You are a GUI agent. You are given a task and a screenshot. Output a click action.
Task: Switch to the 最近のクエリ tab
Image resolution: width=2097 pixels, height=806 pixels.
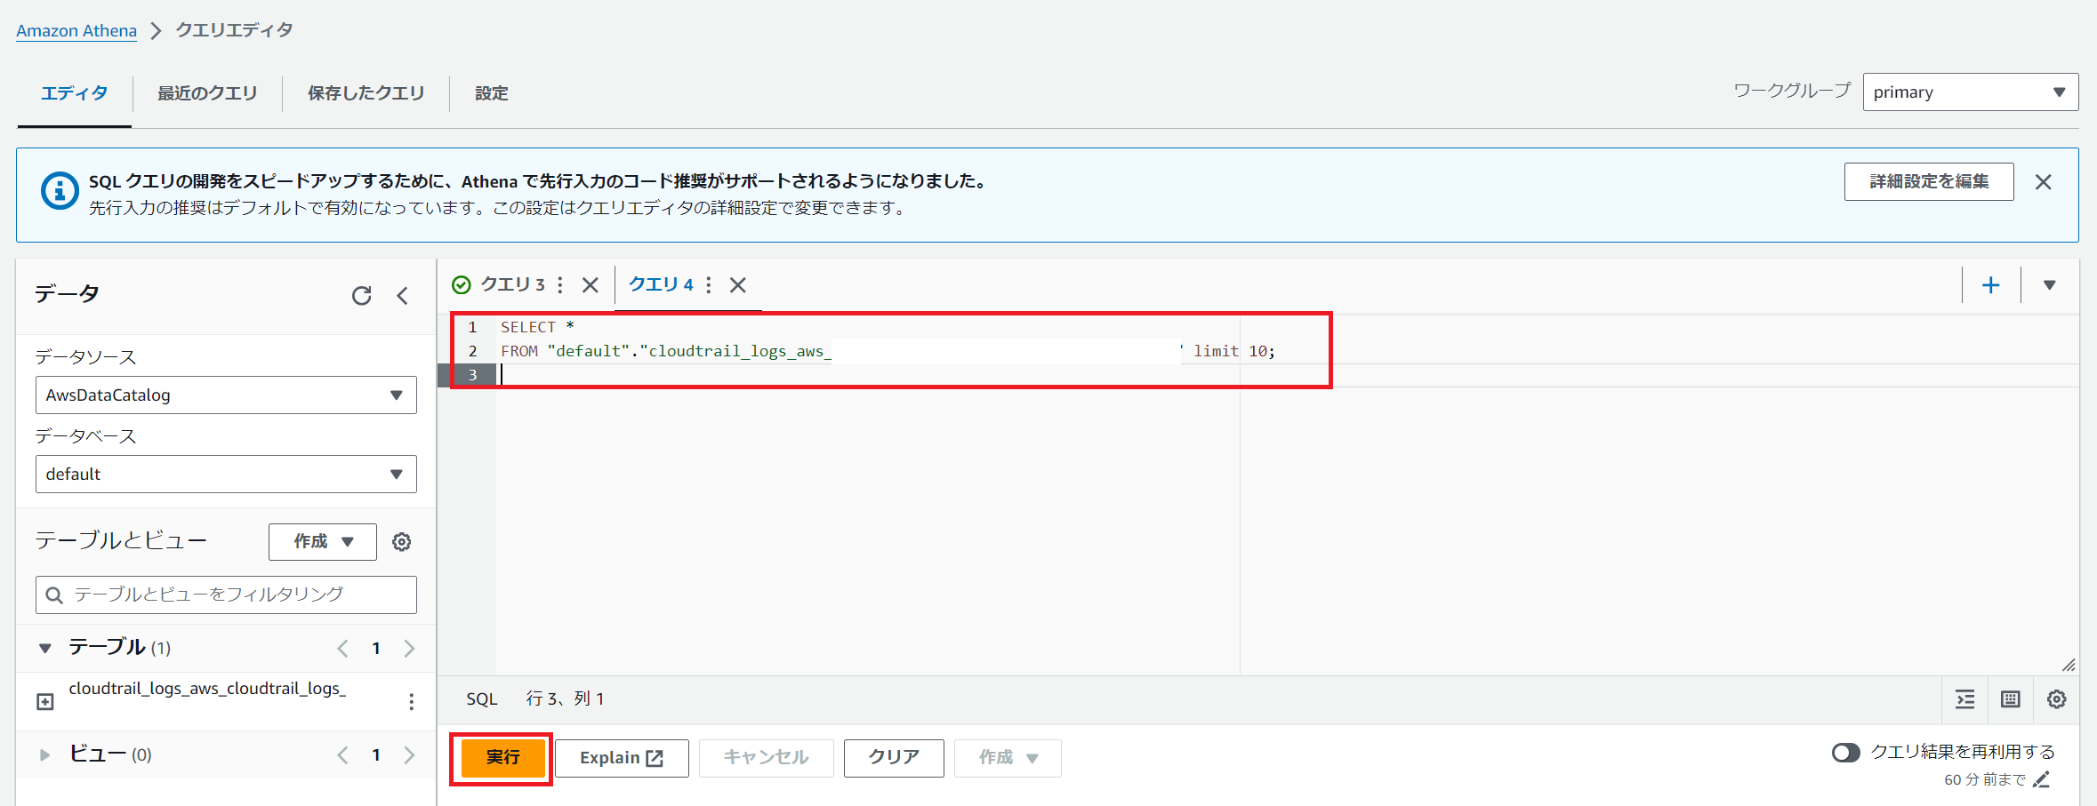click(207, 93)
